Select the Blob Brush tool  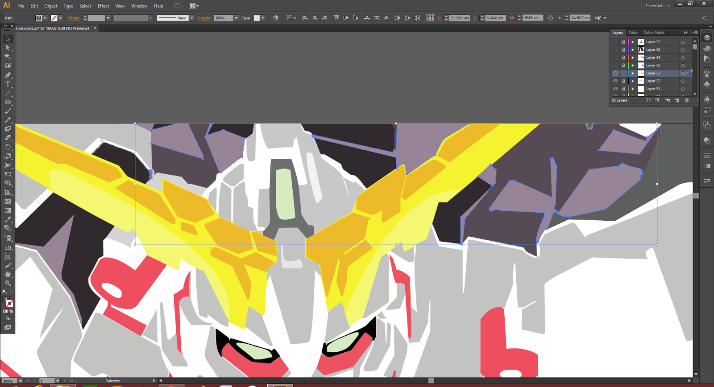pos(8,129)
